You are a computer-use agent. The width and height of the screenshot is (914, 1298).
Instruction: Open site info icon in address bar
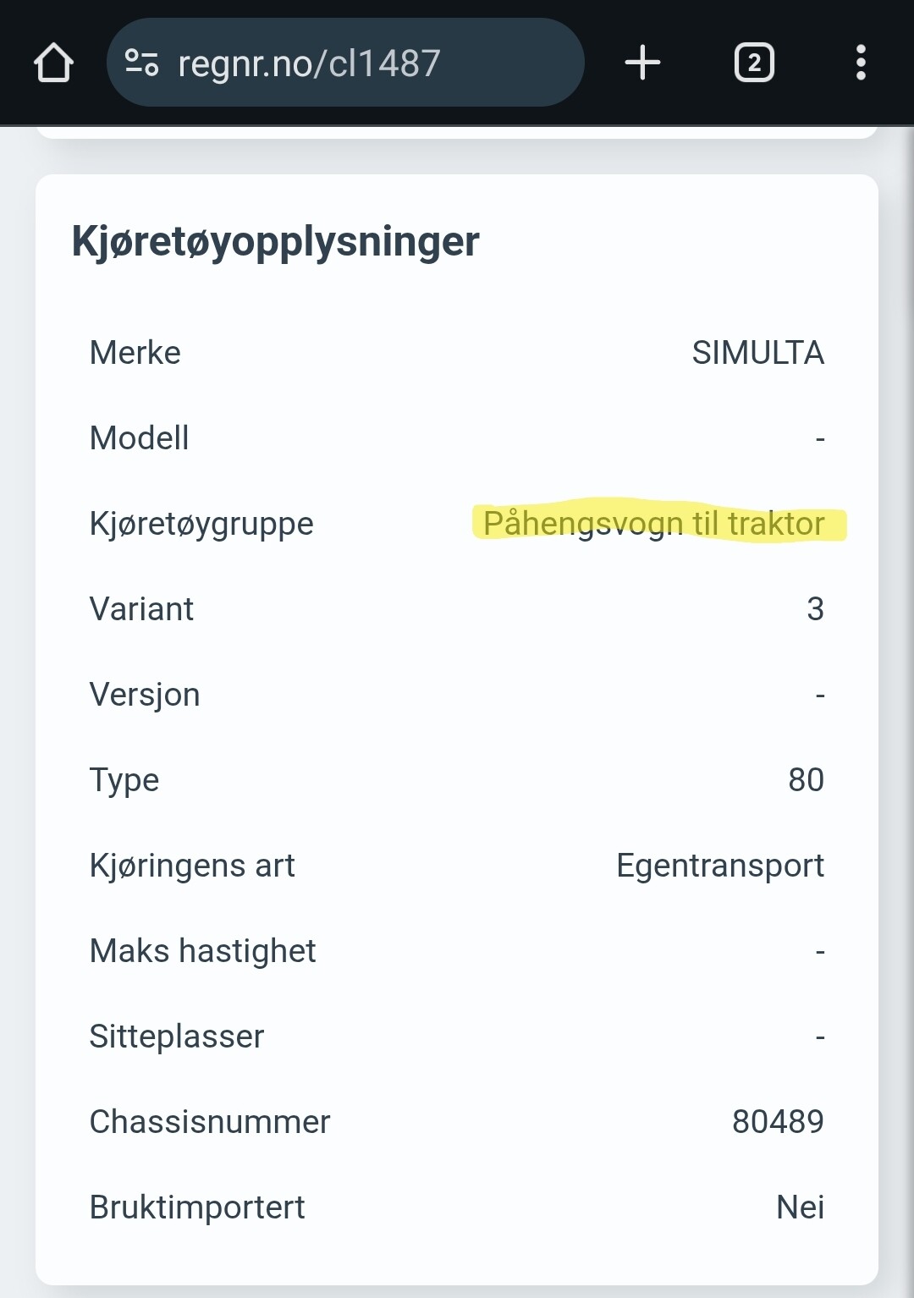(x=141, y=63)
